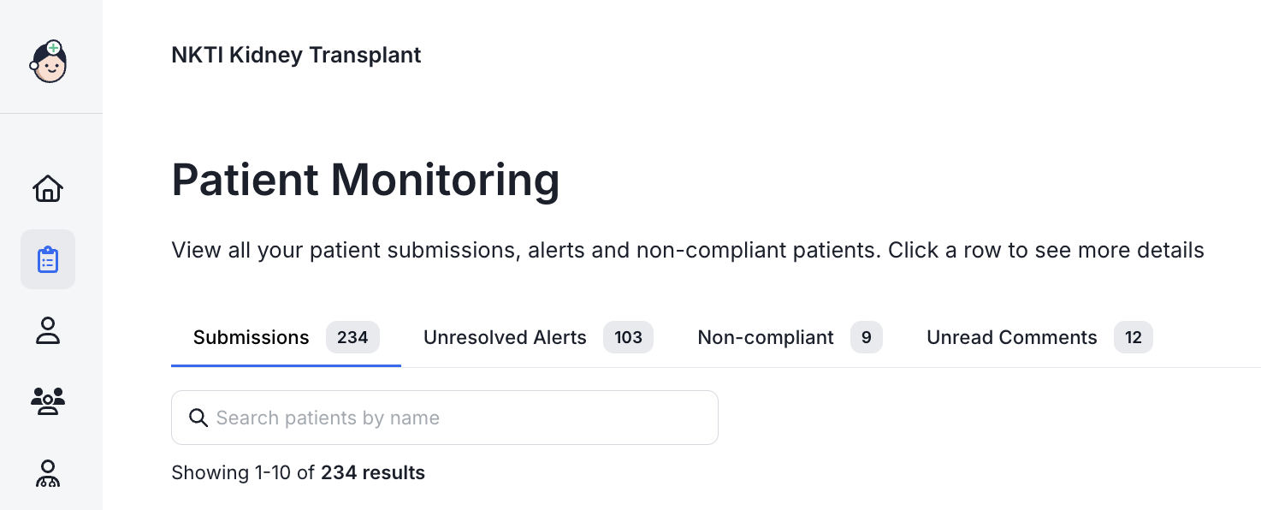The image size is (1261, 510).
Task: Click the Patient Monitoring page title
Action: click(366, 180)
